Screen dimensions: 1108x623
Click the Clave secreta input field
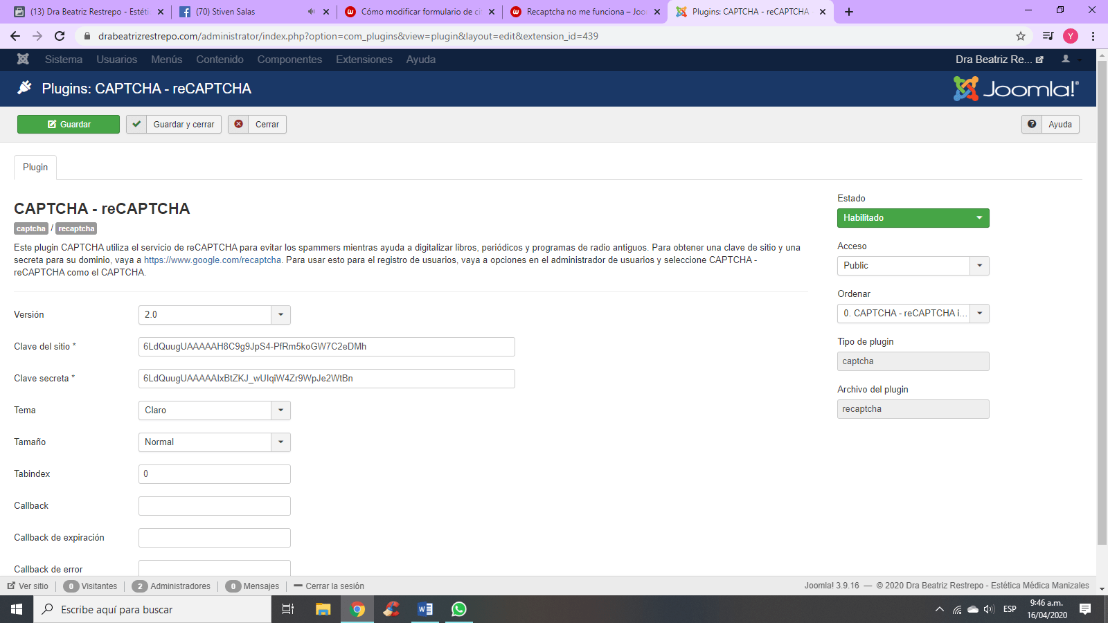click(x=327, y=379)
